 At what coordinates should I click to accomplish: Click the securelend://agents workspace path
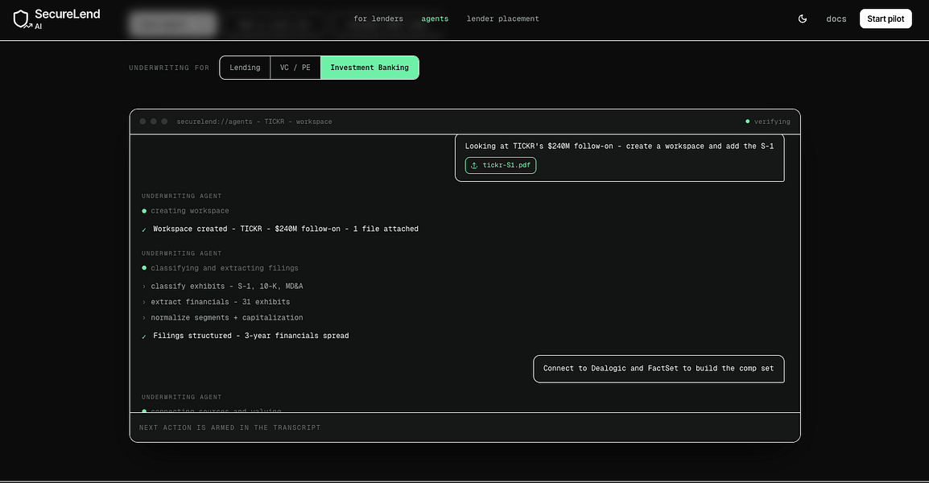click(254, 122)
